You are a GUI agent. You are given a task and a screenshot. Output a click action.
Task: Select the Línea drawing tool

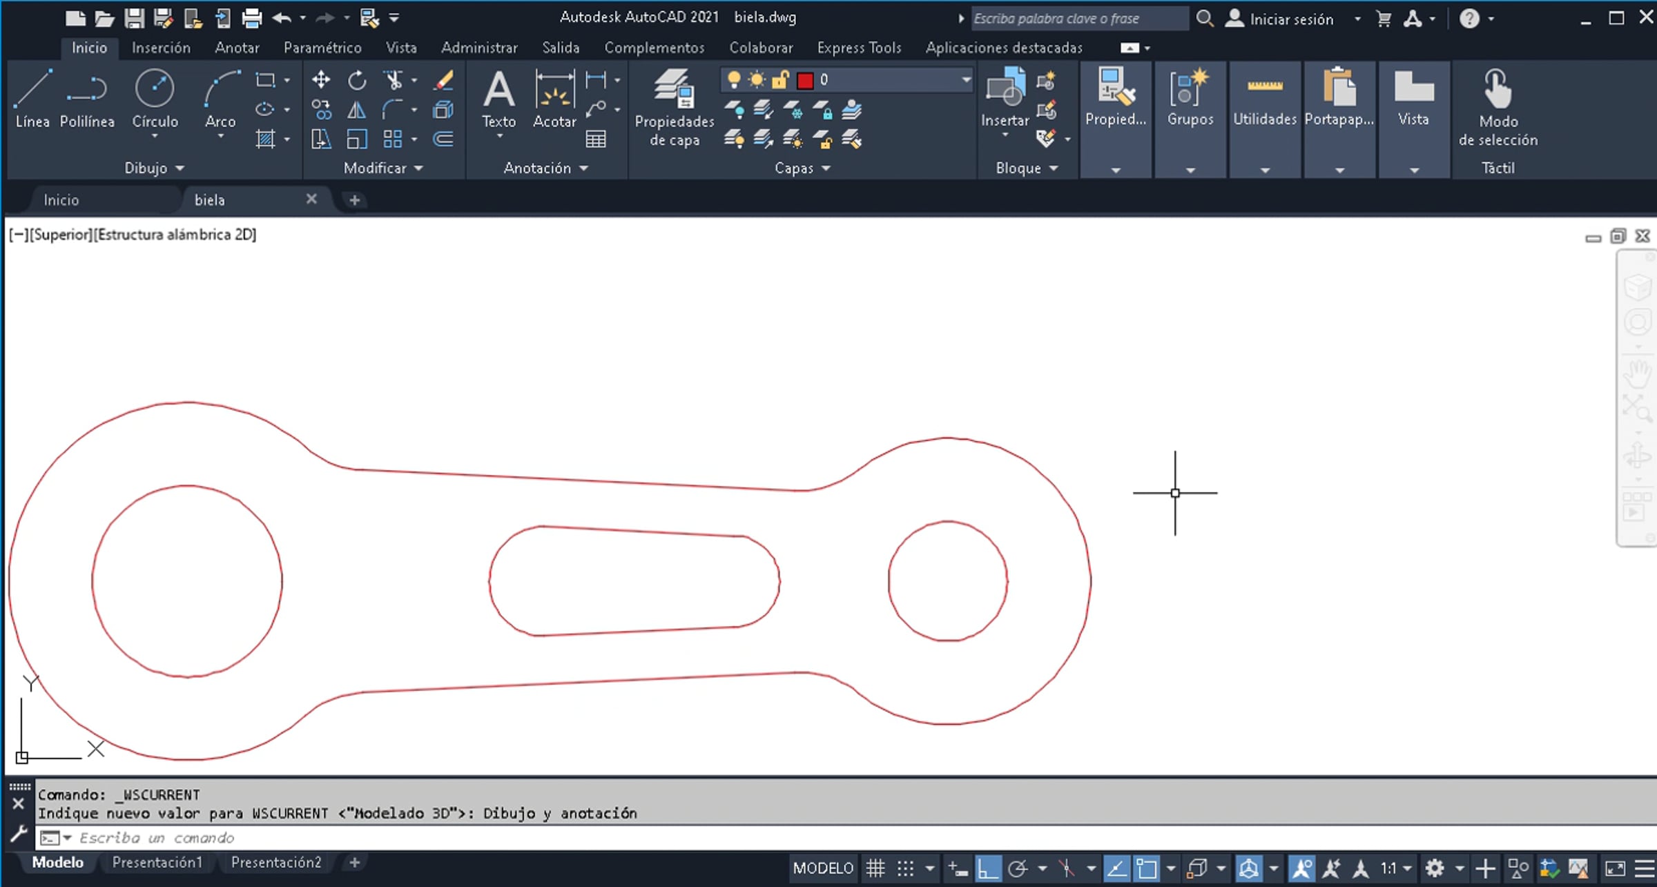pyautogui.click(x=32, y=98)
